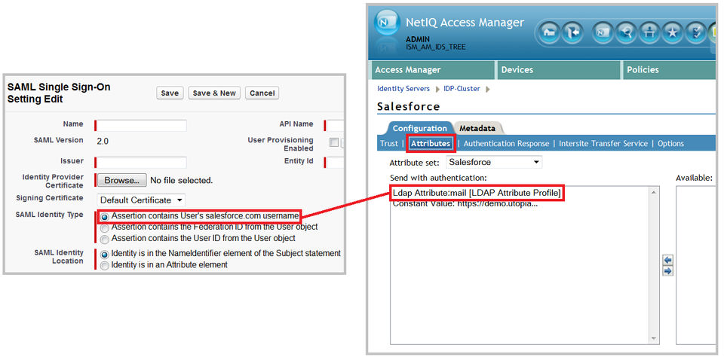724x357 pixels.
Task: Click into the Entity Id input field
Action: 336,163
